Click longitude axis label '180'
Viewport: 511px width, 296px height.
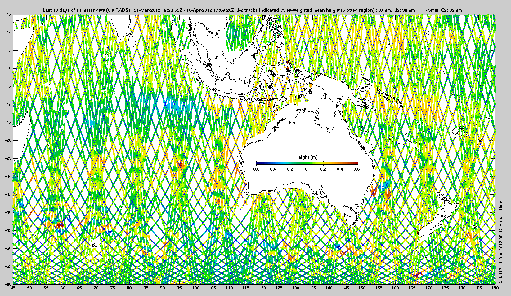(x=462, y=288)
